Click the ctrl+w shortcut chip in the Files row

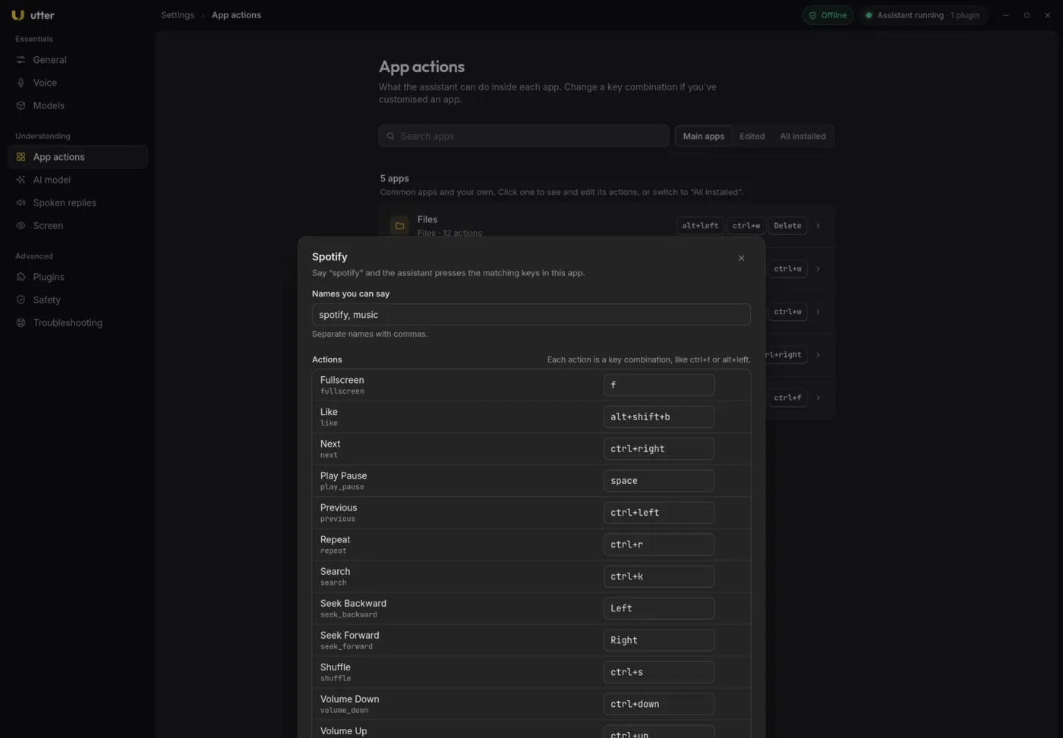point(746,225)
